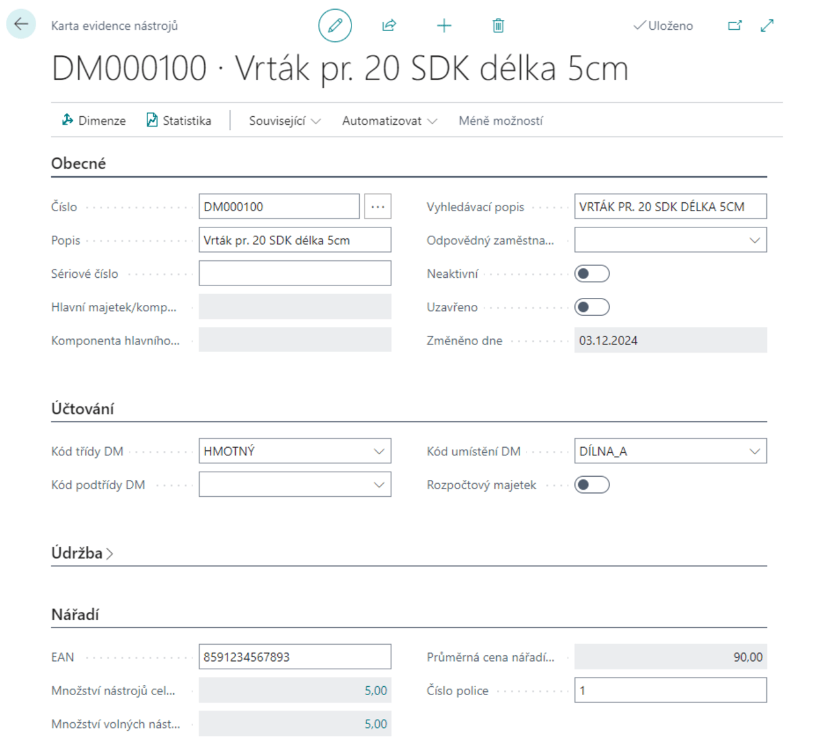
Task: Enable the Uzavřeno toggle
Action: click(592, 308)
